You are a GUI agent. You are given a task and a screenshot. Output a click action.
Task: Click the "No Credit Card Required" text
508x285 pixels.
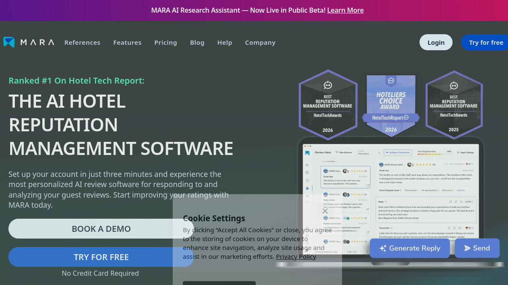pos(100,273)
